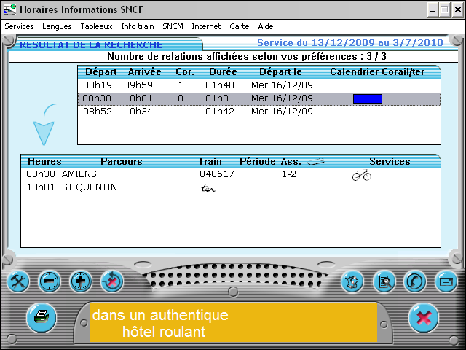Open the Aide menu
466x350 pixels.
[x=266, y=26]
